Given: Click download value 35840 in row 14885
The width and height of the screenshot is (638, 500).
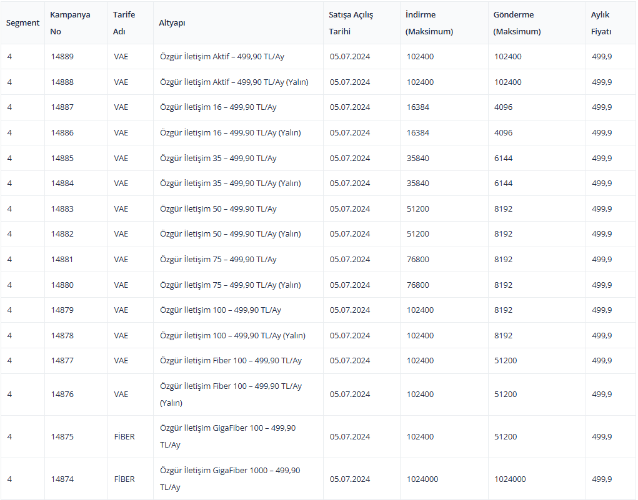Looking at the screenshot, I should tap(418, 158).
